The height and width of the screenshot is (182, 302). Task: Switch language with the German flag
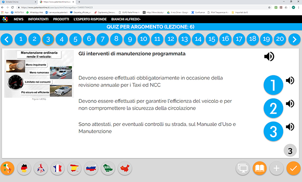(24, 168)
